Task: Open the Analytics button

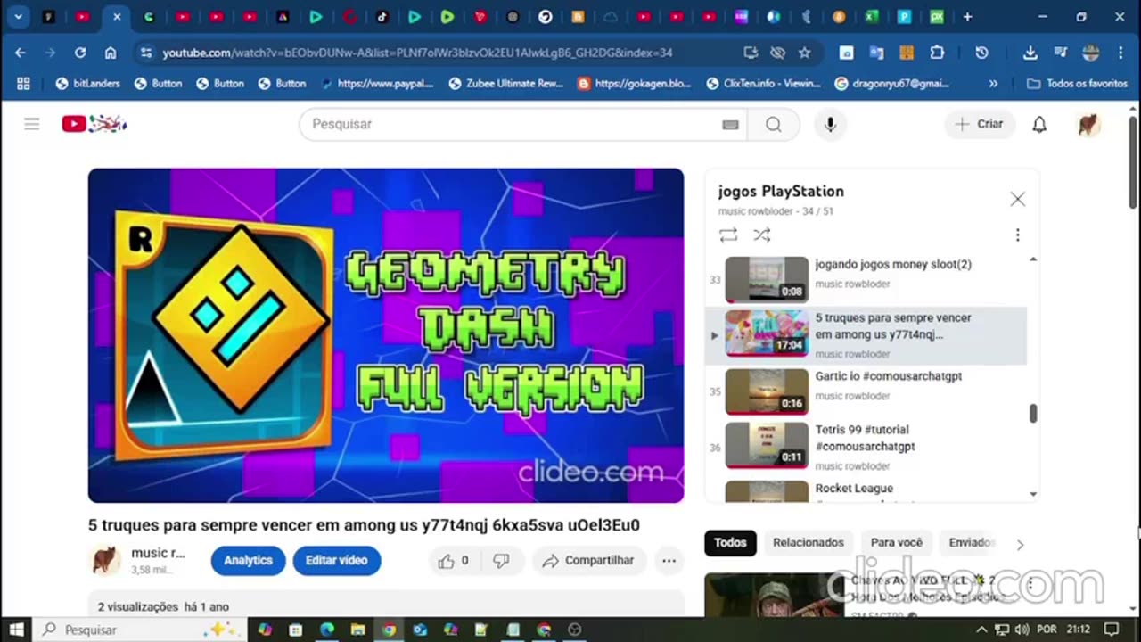Action: [x=248, y=560]
